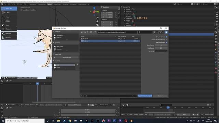Toggle camera view icon in viewport
219x123 pixels.
97,25
